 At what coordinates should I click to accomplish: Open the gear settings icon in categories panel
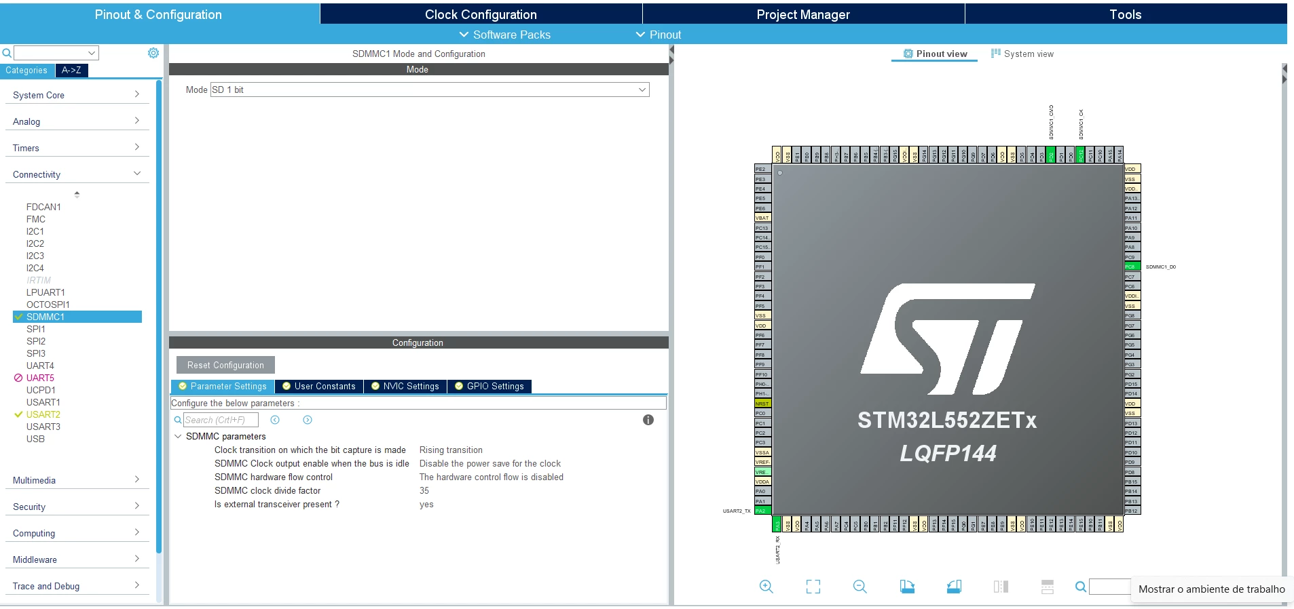click(153, 53)
